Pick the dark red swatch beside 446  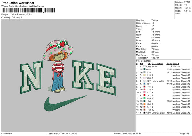(x=144, y=87)
